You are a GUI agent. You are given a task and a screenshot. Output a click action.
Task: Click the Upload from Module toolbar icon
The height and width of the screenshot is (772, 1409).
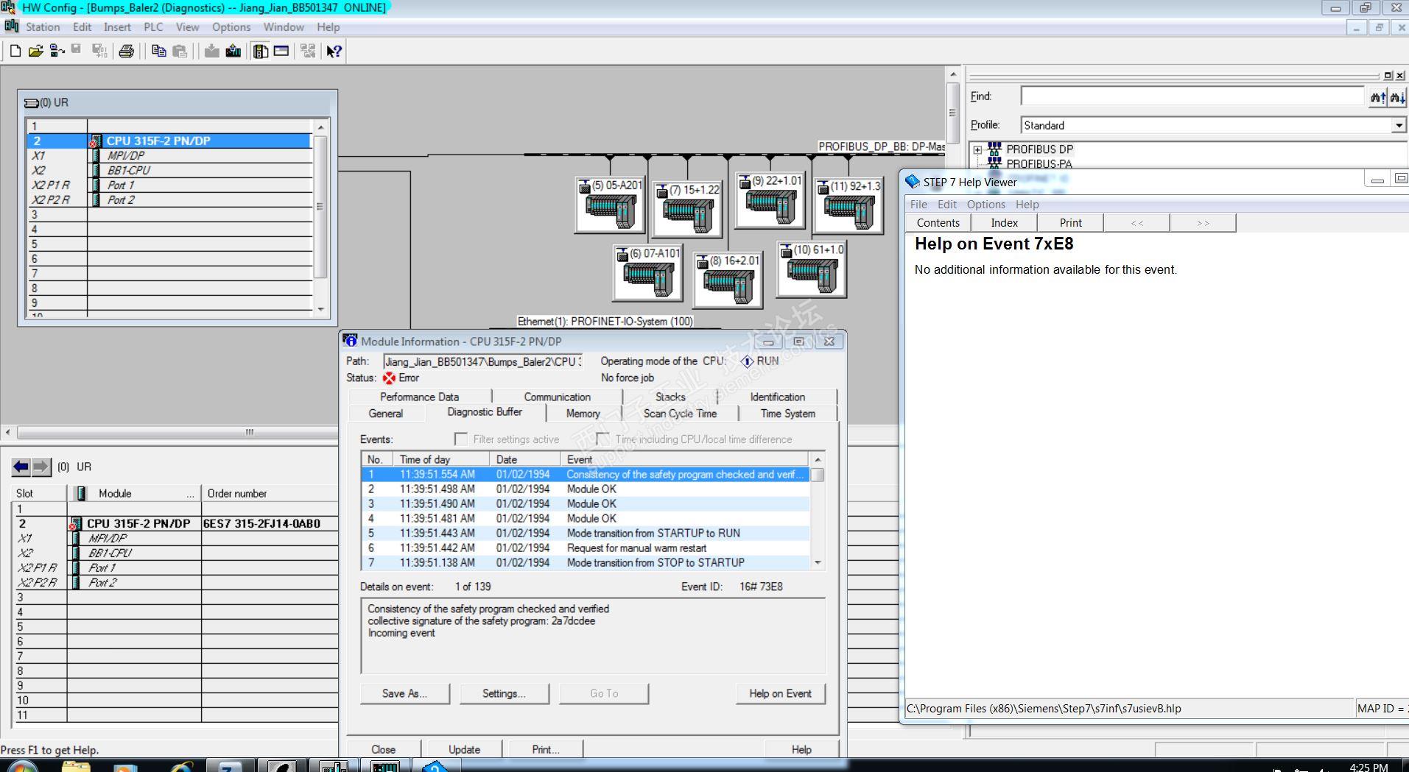tap(233, 52)
